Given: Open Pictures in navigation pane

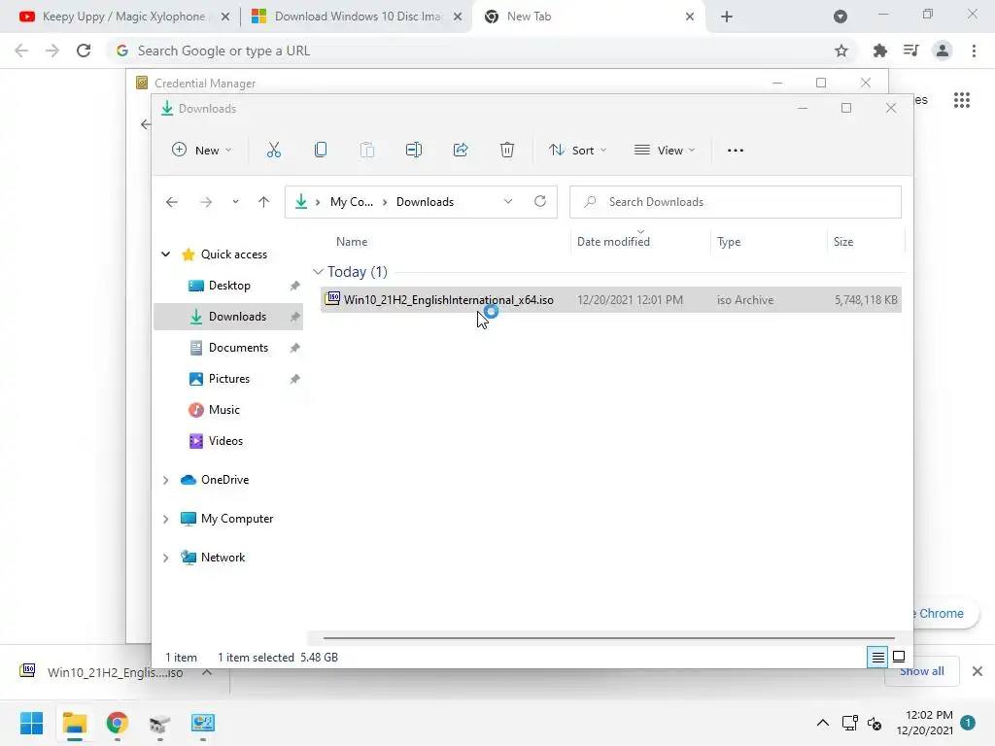Looking at the screenshot, I should pos(228,379).
